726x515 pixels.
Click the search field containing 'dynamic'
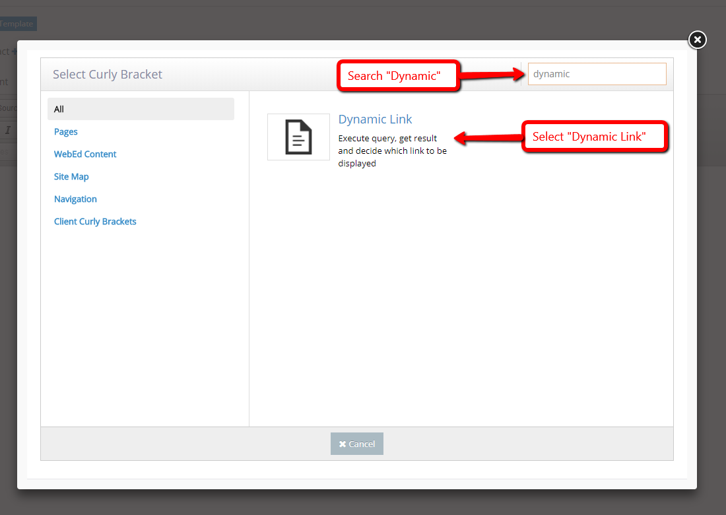(596, 73)
